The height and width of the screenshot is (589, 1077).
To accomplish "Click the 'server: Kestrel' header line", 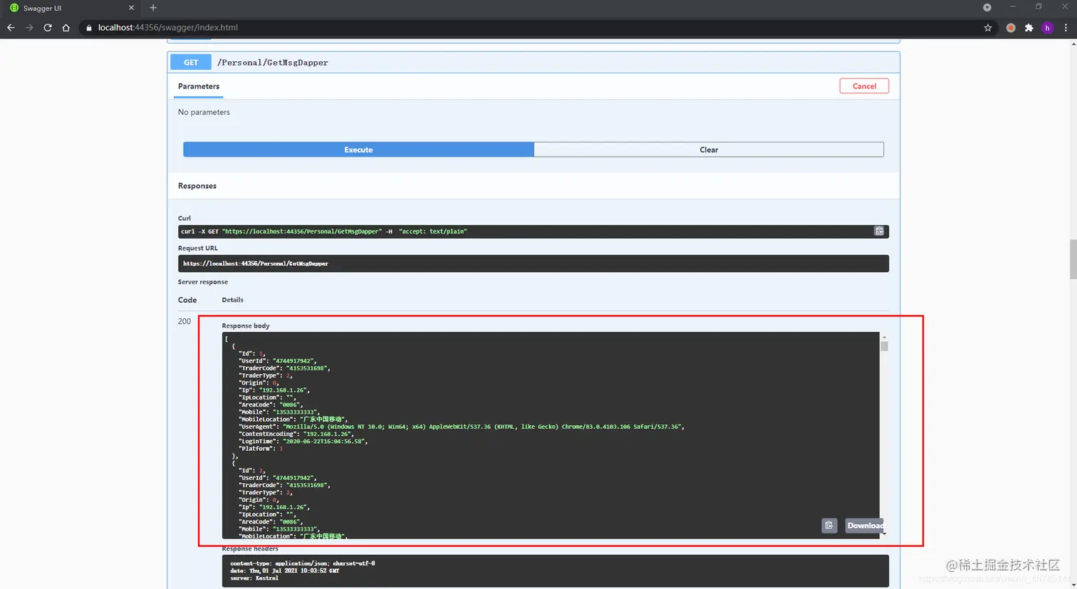I will point(254,578).
